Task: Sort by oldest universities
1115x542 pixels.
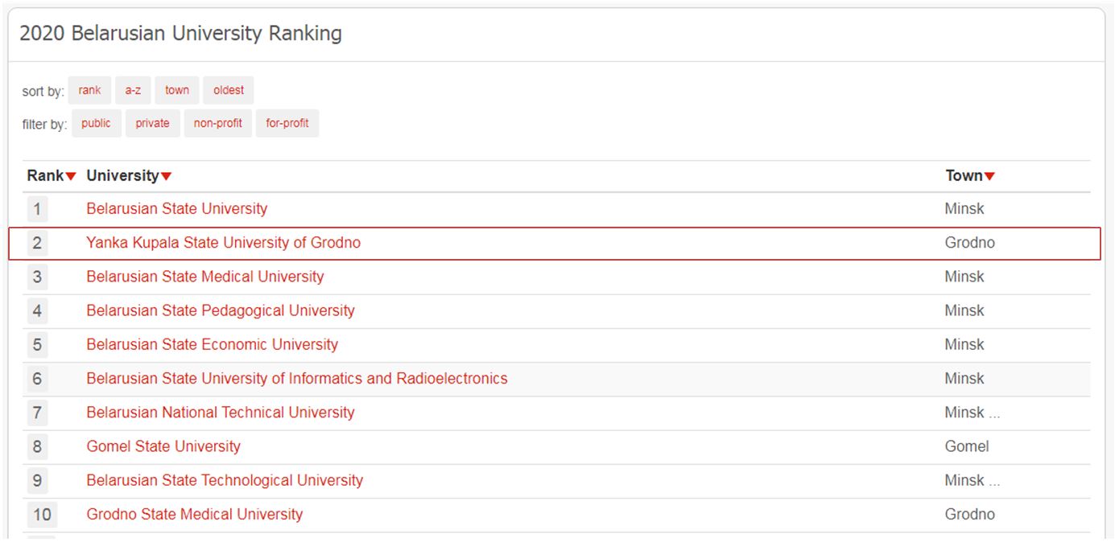Action: (229, 90)
